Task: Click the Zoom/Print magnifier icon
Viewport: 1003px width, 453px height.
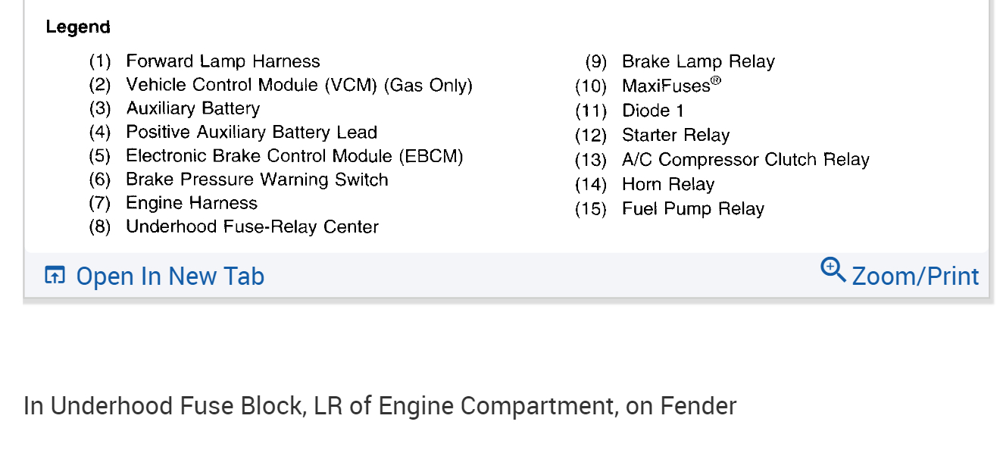Action: point(833,270)
